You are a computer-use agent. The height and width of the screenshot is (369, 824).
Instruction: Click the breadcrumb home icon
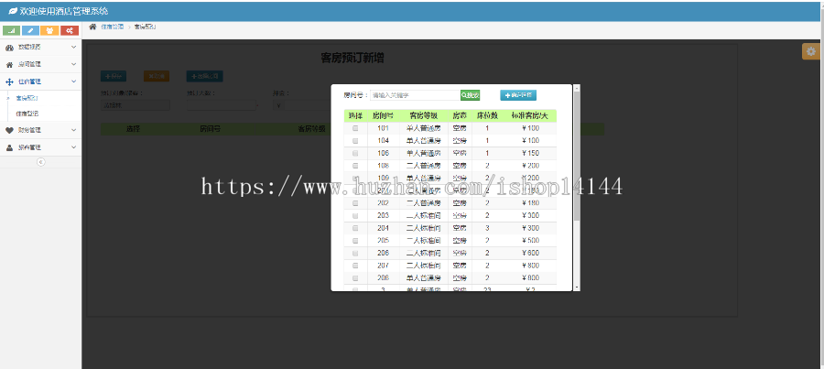pyautogui.click(x=92, y=27)
